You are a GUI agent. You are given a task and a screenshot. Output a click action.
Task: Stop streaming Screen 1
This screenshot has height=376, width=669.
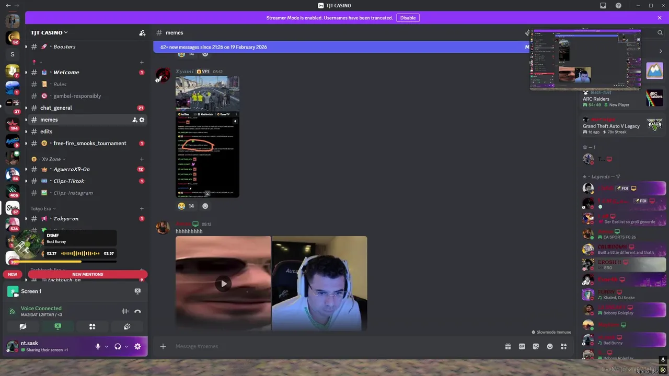(137, 291)
